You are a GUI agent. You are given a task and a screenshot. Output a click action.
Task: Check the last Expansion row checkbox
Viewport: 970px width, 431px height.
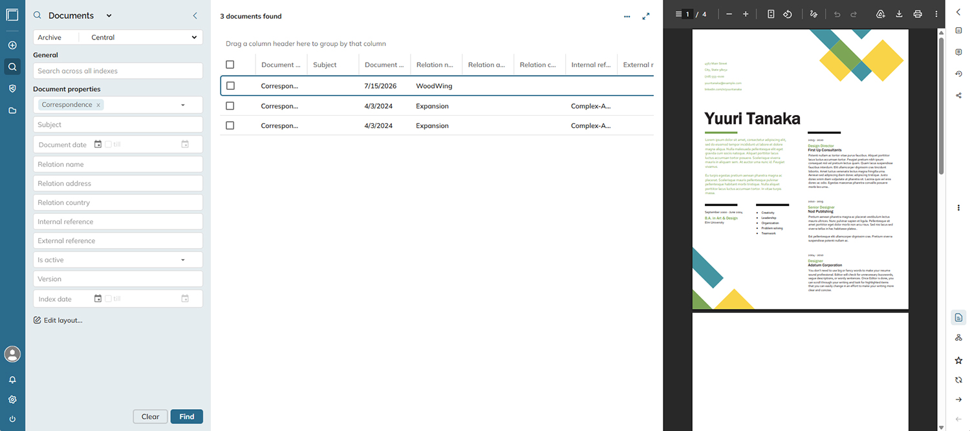[230, 125]
